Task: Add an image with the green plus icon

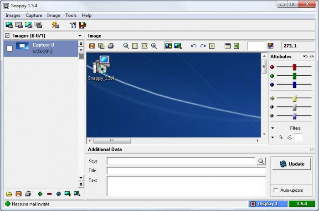Action: [40, 194]
